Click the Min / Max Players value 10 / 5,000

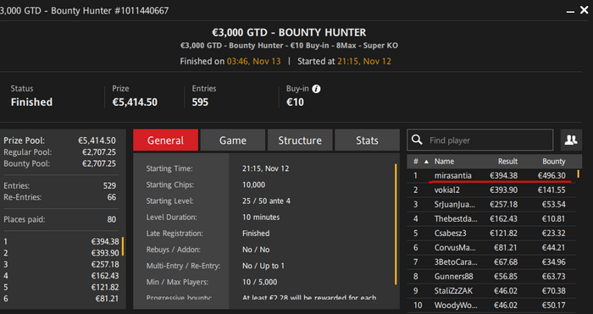[x=260, y=282]
